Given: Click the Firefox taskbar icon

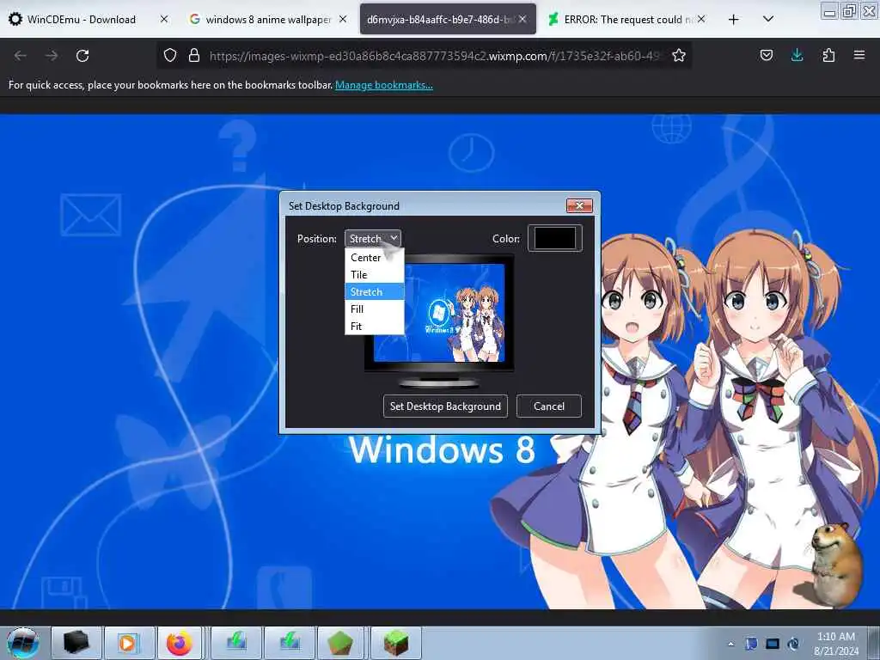Looking at the screenshot, I should pyautogui.click(x=179, y=643).
